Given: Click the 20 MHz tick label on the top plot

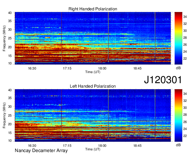Looking at the screenshot, I should [10, 47].
